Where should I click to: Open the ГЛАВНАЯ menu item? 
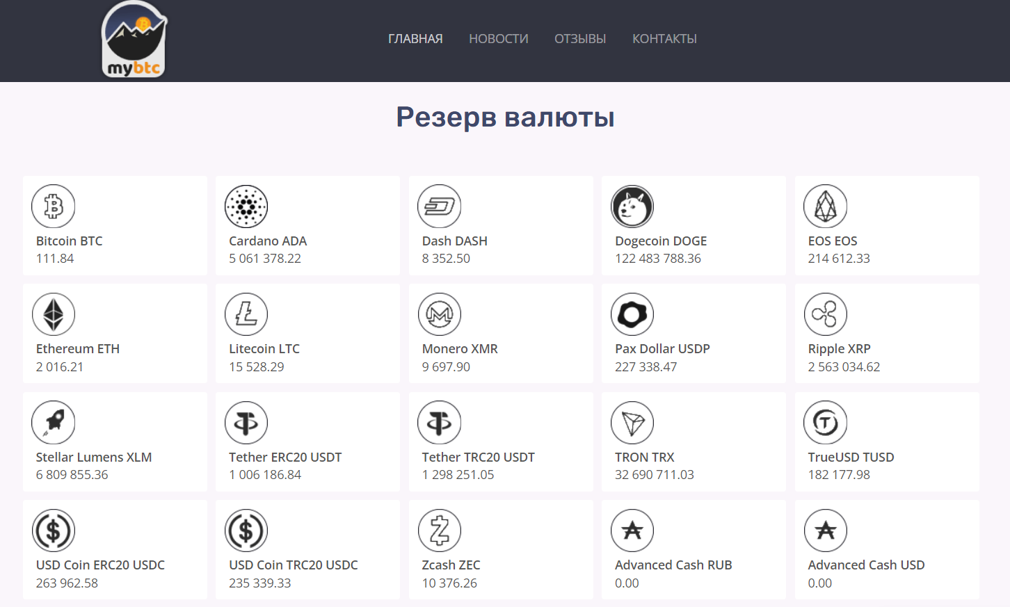pos(415,39)
